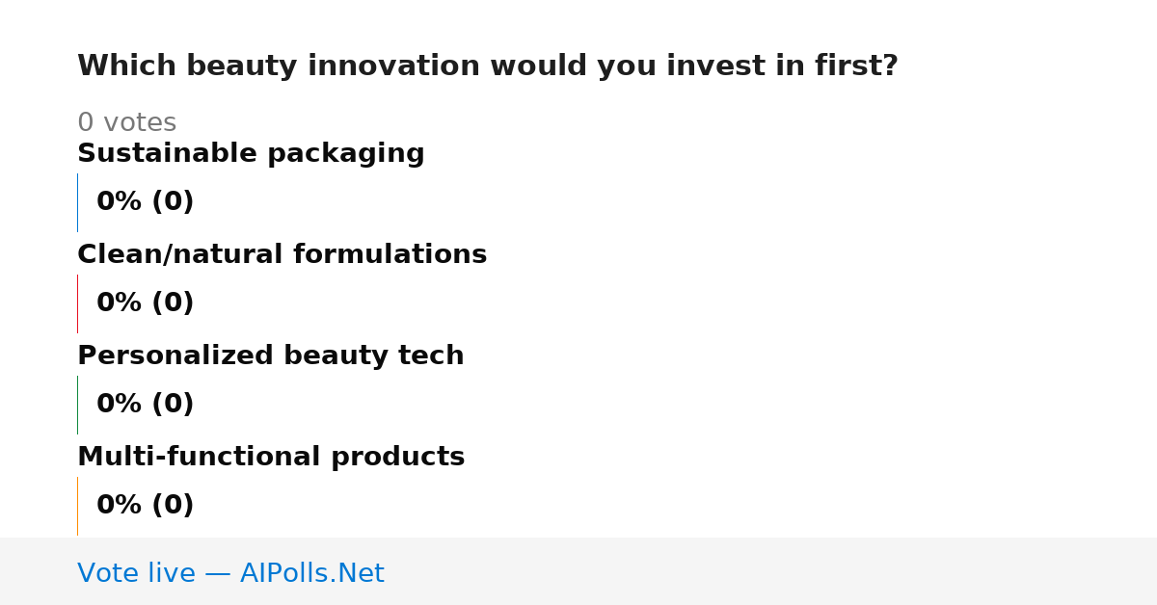Click the red bar for Clean/natural formulations
This screenshot has height=605, width=1157.
click(x=77, y=303)
